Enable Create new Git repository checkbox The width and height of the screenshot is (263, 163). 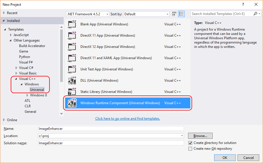(190, 149)
